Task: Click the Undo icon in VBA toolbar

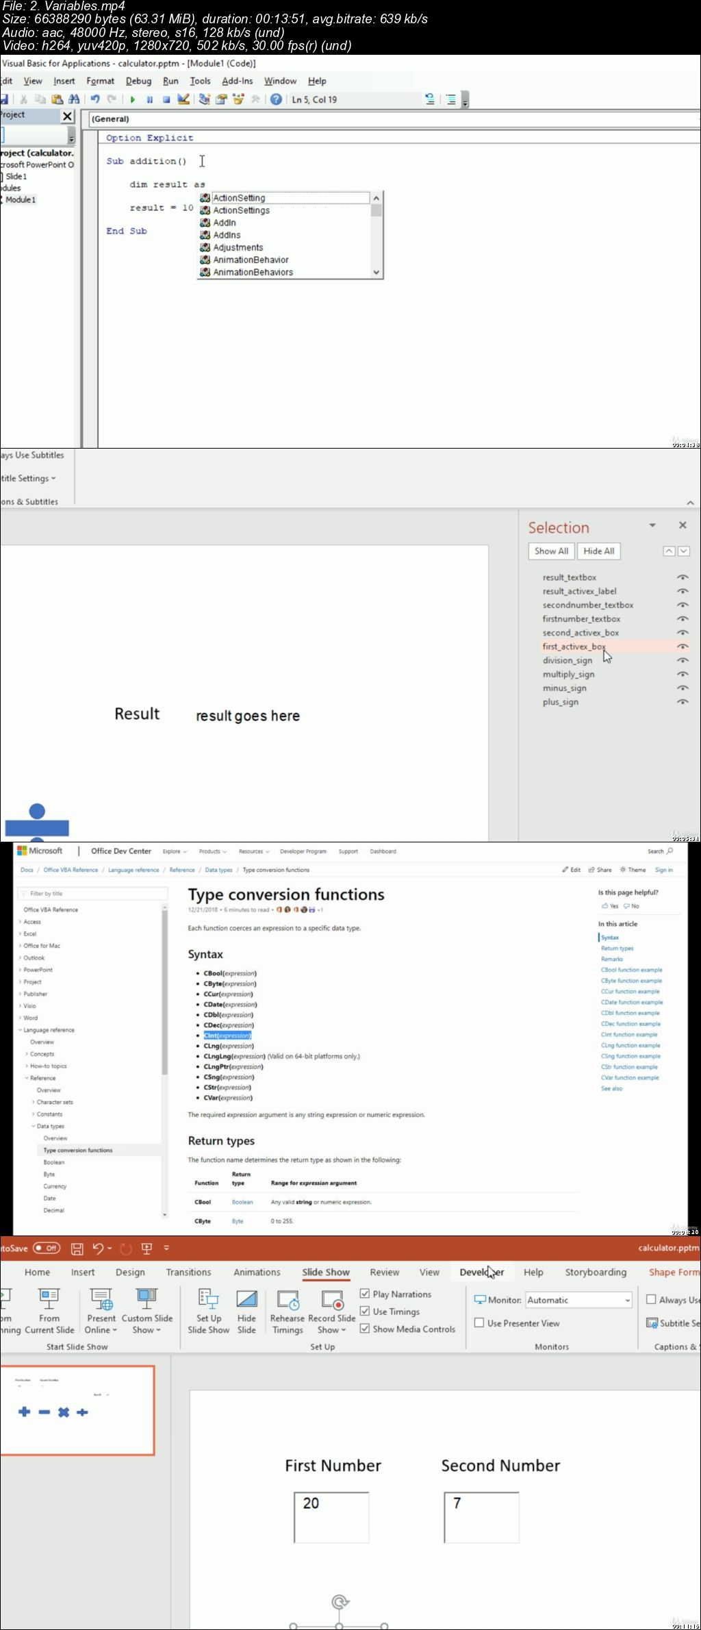Action: pyautogui.click(x=95, y=99)
